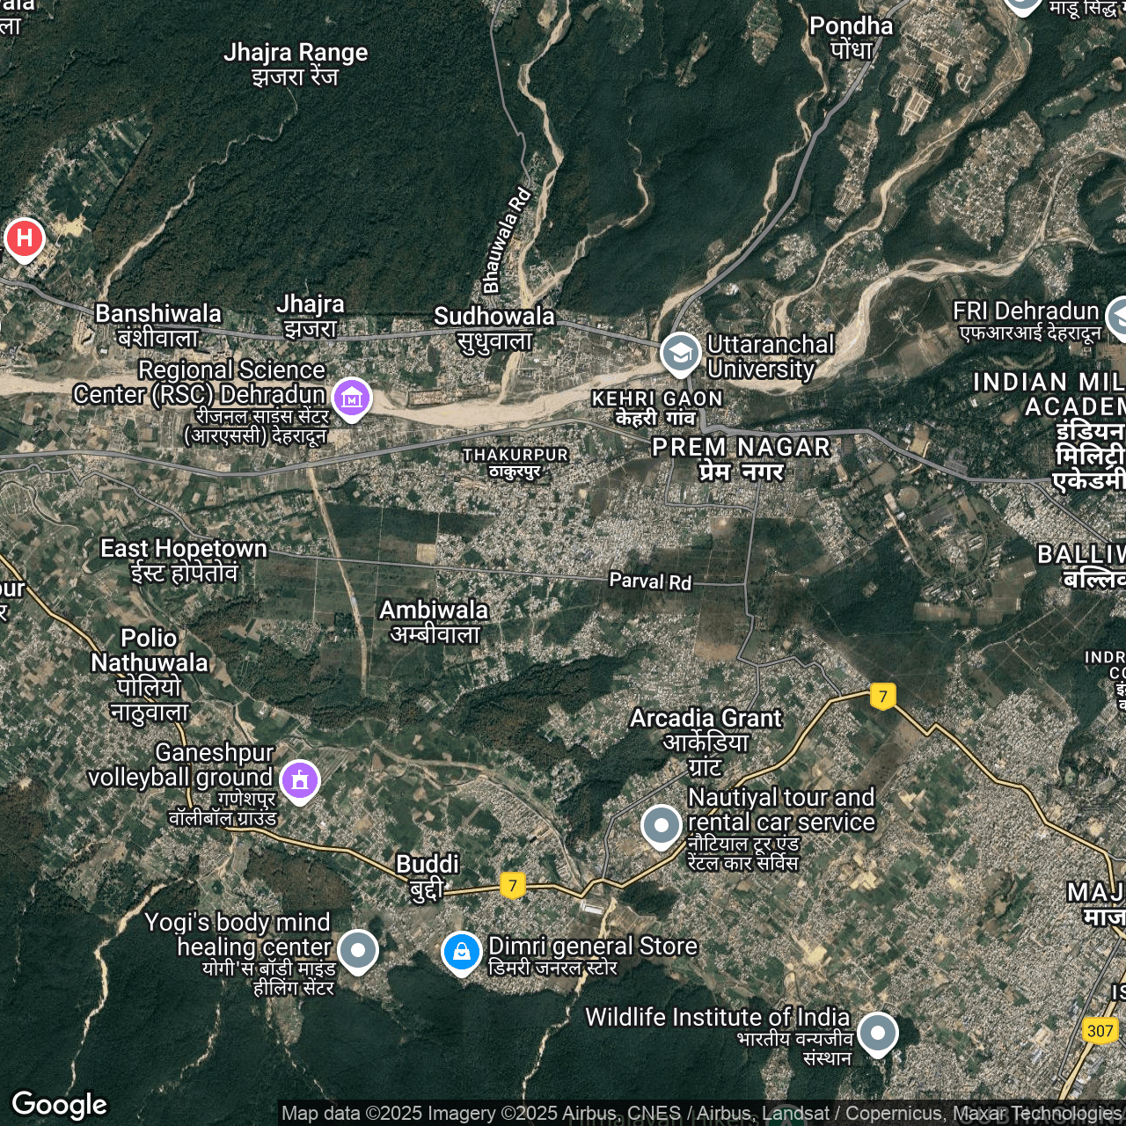The height and width of the screenshot is (1126, 1126).
Task: Click the highway 307 route shield
Action: [1100, 1030]
